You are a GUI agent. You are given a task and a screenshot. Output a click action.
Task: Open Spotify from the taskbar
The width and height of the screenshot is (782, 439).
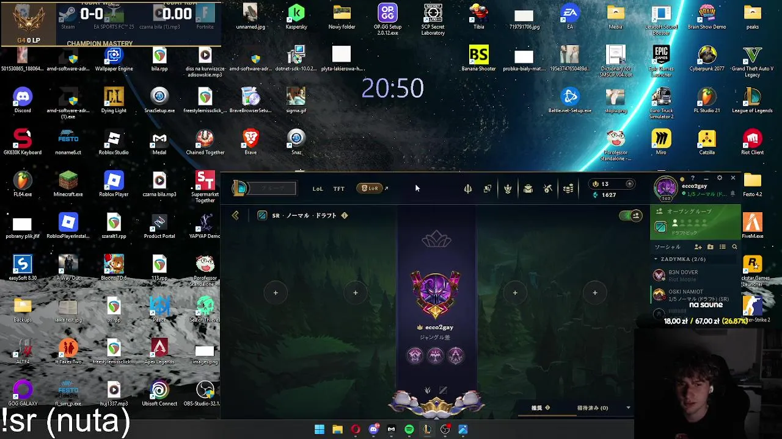click(x=409, y=429)
